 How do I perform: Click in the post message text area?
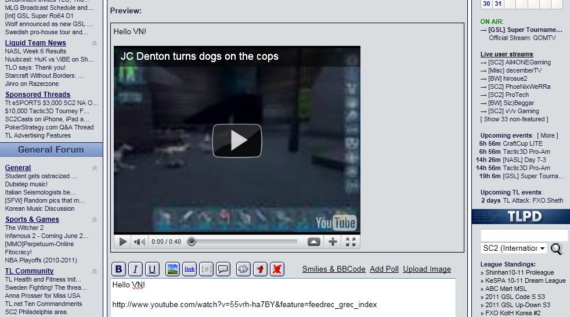pos(283,298)
